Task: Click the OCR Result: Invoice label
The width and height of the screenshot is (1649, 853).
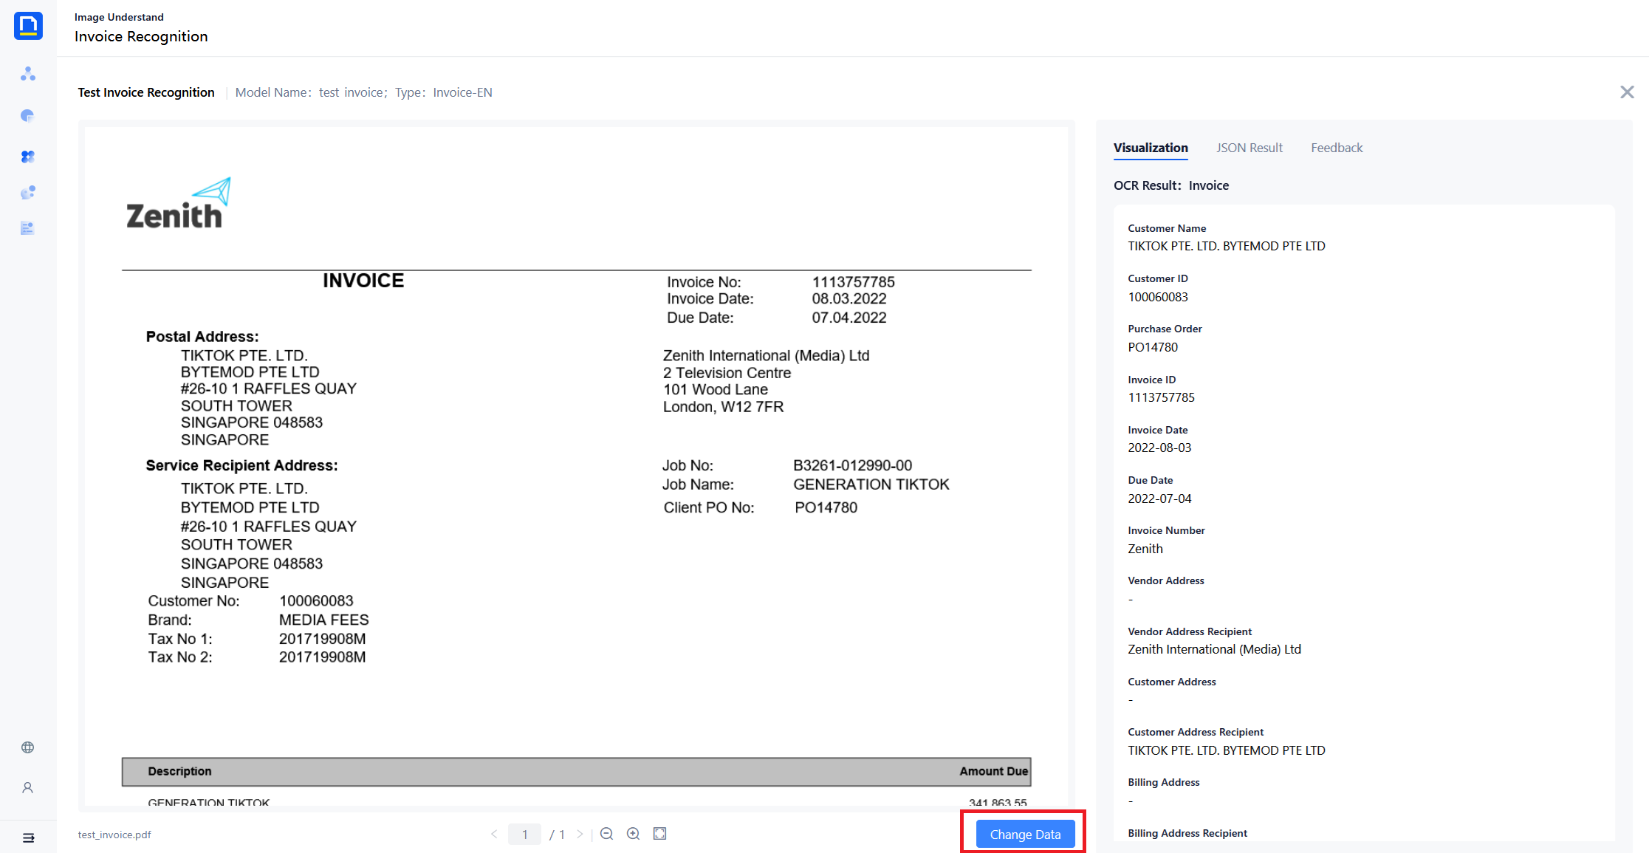Action: [x=1171, y=185]
